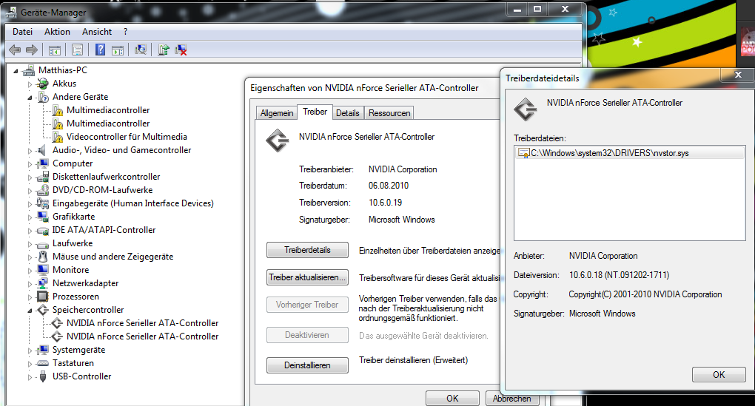Expand the Systemgeräte node

30,351
